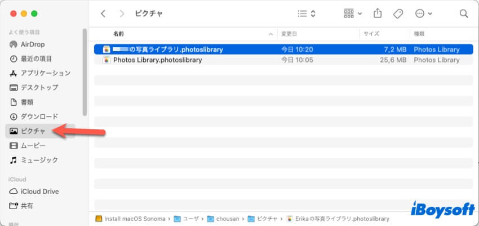Screen dimensions: 479x226
Task: Click the forward navigation arrow
Action: pyautogui.click(x=122, y=13)
